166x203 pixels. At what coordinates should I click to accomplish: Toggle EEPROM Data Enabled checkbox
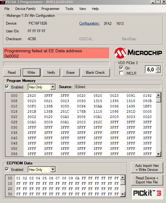click(x=7, y=169)
